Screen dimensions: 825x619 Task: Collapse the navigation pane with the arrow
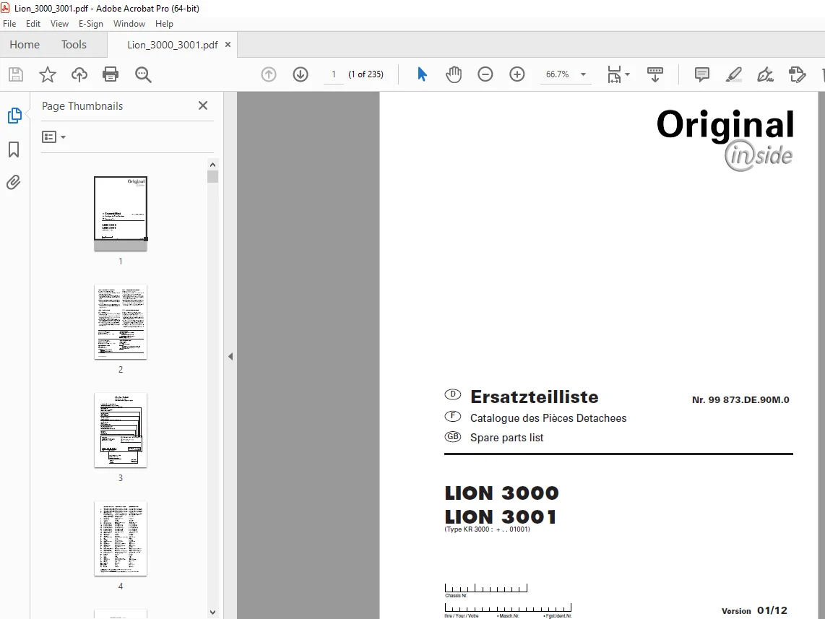(230, 357)
